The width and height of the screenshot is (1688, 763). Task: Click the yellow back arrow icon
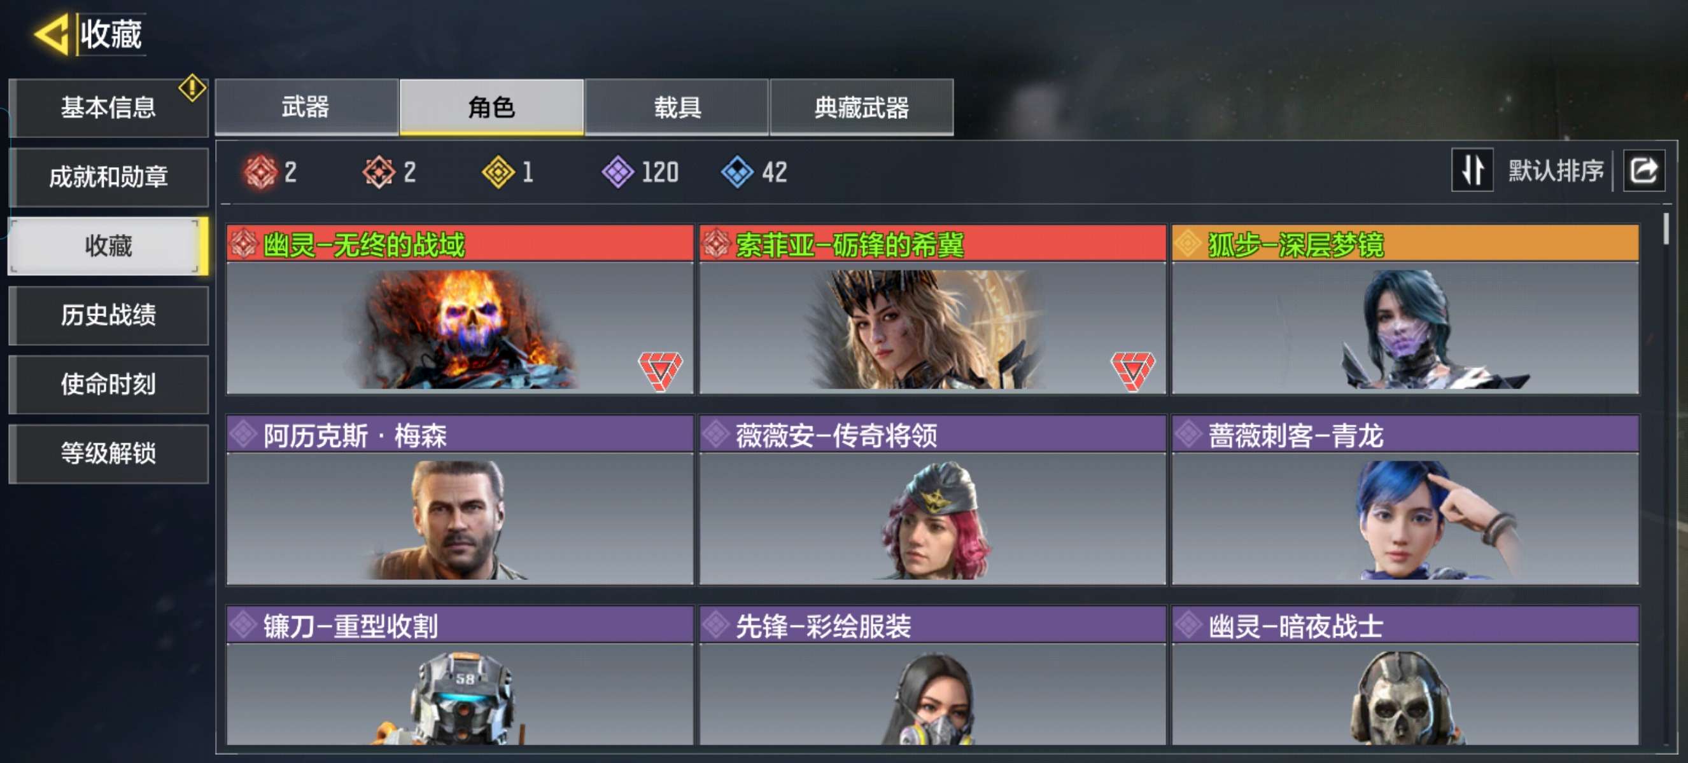point(51,34)
